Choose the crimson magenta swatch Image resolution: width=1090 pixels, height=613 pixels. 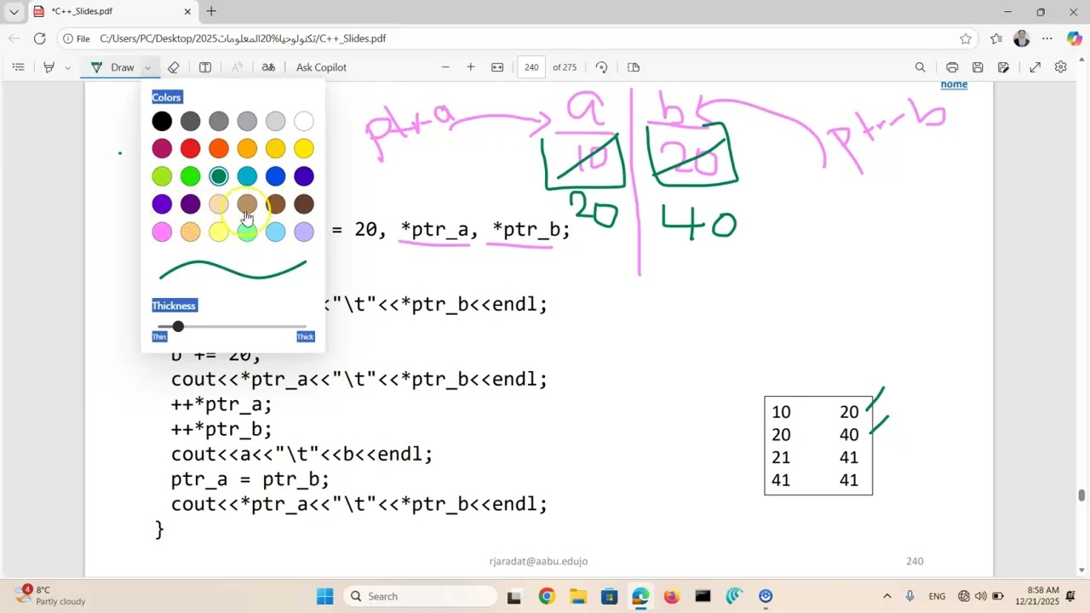pos(162,149)
